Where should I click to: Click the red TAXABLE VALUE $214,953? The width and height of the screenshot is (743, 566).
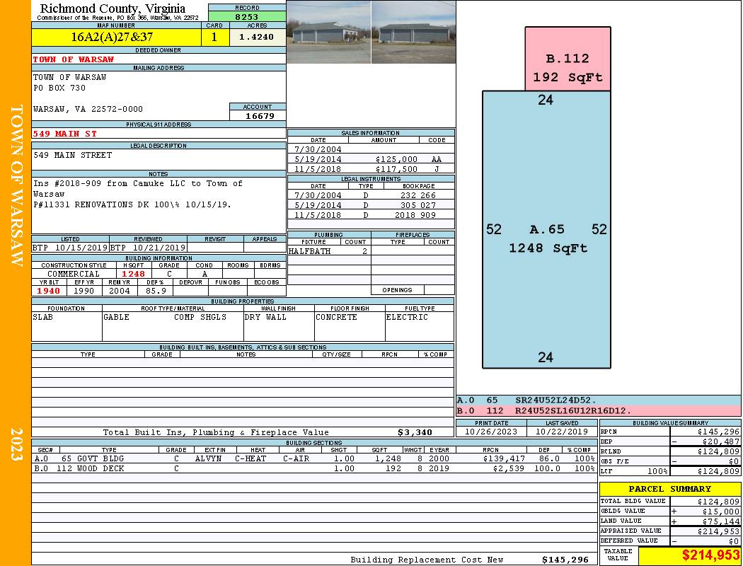[710, 555]
